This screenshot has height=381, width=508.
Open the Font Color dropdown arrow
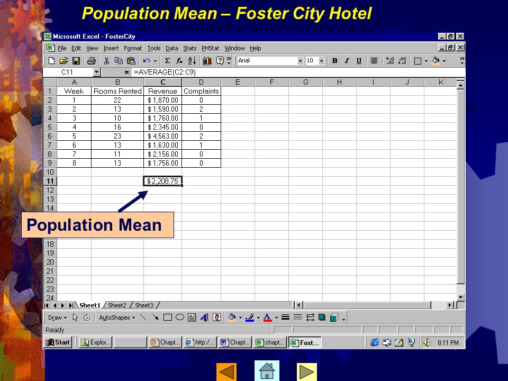276,317
